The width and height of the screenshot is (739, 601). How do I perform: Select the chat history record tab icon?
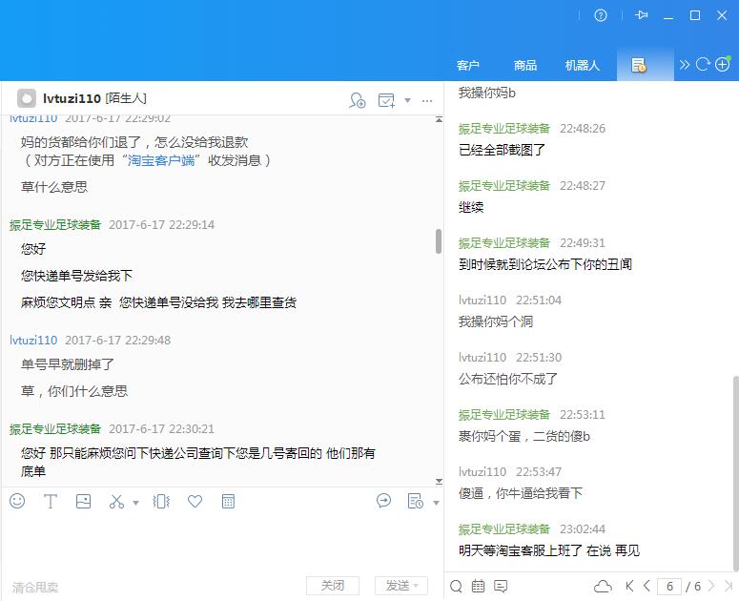[x=639, y=65]
